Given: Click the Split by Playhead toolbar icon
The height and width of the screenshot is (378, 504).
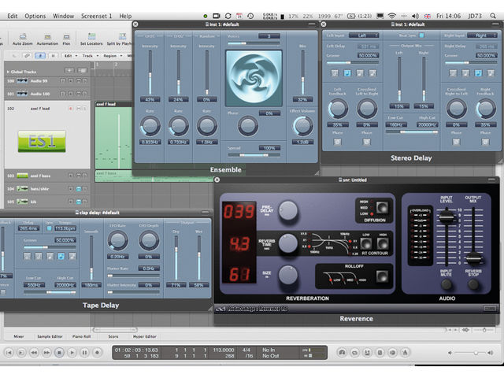Looking at the screenshot, I should point(123,36).
